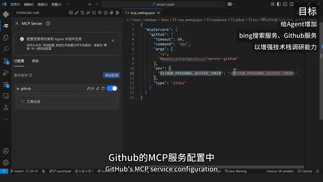View the github server 26 tools count
323x182 pixels.
coord(90,88)
